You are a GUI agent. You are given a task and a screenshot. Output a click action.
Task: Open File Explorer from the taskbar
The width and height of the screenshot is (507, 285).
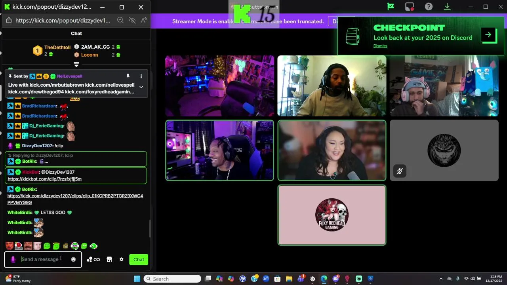289,279
